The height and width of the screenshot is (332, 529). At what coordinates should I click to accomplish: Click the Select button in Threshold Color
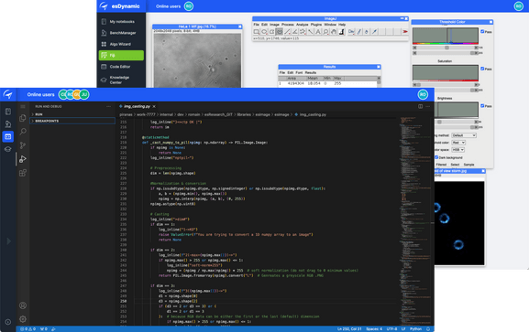(455, 165)
